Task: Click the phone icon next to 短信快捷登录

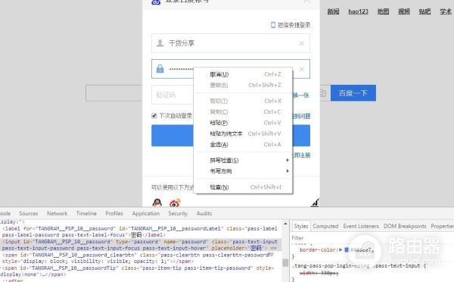Action: point(272,25)
